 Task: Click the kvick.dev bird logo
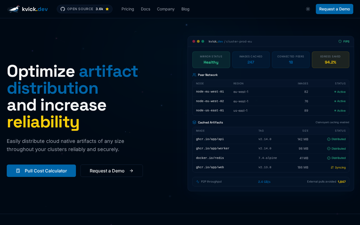(13, 9)
